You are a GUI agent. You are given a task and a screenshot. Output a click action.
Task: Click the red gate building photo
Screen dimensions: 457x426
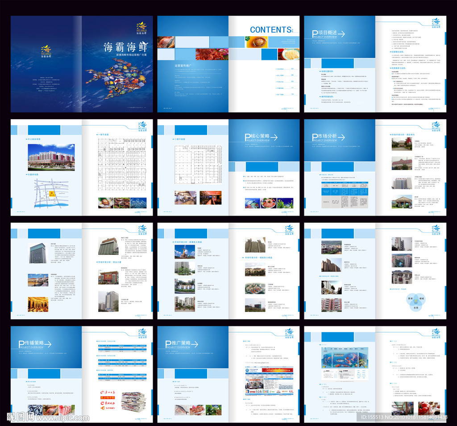click(x=108, y=277)
